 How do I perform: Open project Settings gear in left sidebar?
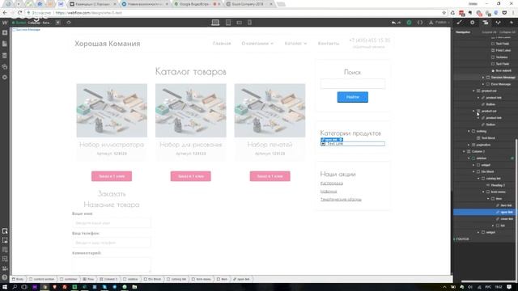(x=5, y=78)
